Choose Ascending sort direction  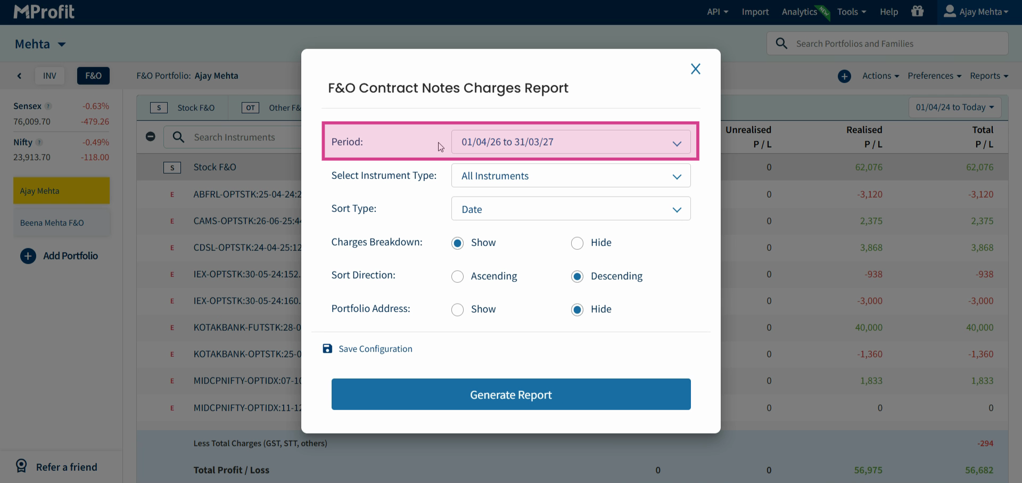(457, 277)
